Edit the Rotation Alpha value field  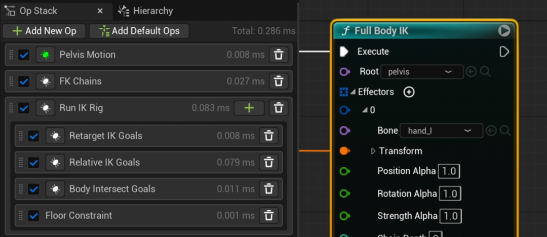click(450, 194)
